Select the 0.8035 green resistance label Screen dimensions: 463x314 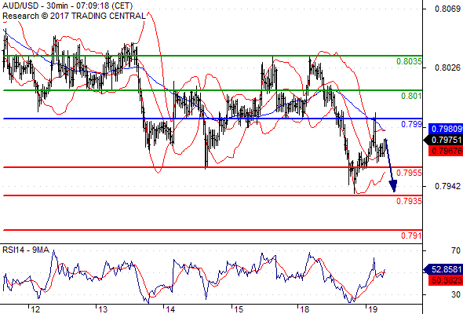(409, 61)
